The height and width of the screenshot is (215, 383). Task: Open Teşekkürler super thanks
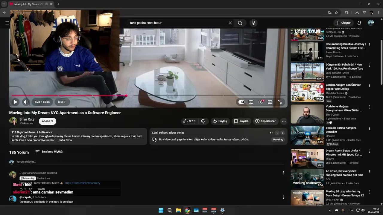(265, 121)
